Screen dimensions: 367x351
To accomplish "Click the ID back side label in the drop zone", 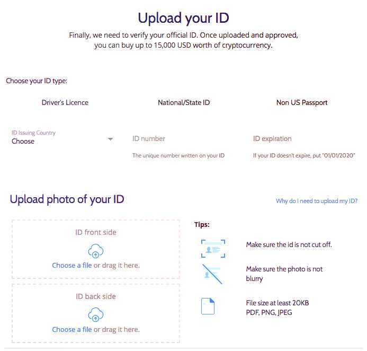I will pyautogui.click(x=96, y=296).
